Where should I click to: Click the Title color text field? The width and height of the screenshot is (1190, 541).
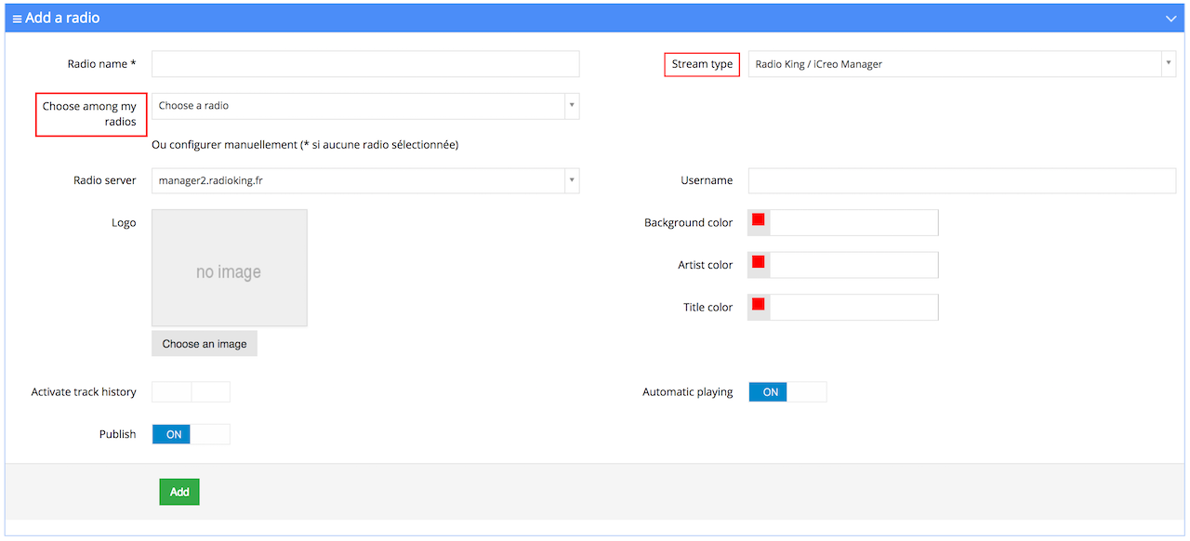point(853,308)
